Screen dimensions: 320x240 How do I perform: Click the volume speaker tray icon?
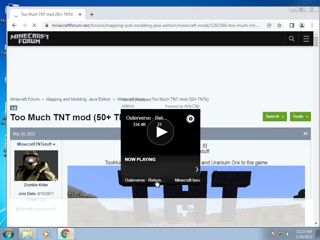click(288, 234)
